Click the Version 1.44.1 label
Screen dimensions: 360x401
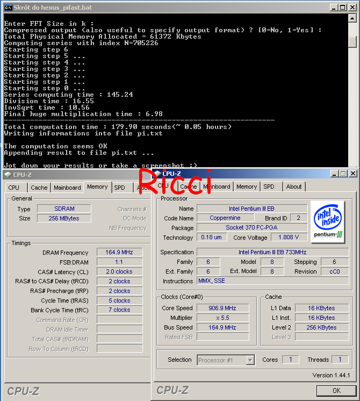click(331, 375)
